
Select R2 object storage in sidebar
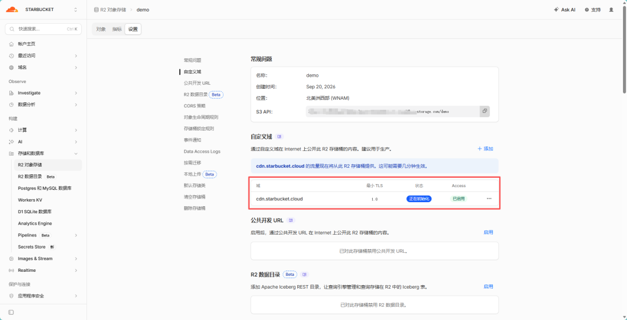pos(48,164)
